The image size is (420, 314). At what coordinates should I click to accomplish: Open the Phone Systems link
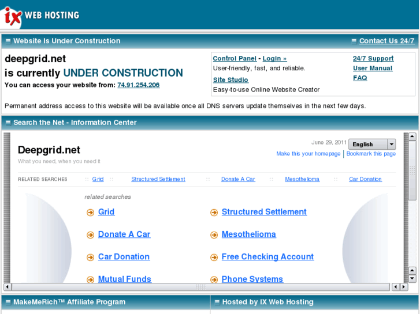[x=252, y=279]
